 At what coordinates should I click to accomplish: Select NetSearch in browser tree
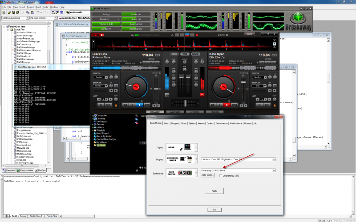[x=102, y=122]
